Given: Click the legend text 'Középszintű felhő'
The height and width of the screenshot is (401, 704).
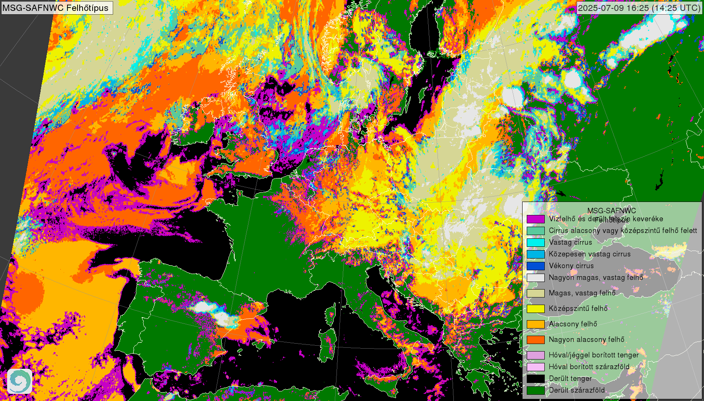Looking at the screenshot, I should [578, 308].
